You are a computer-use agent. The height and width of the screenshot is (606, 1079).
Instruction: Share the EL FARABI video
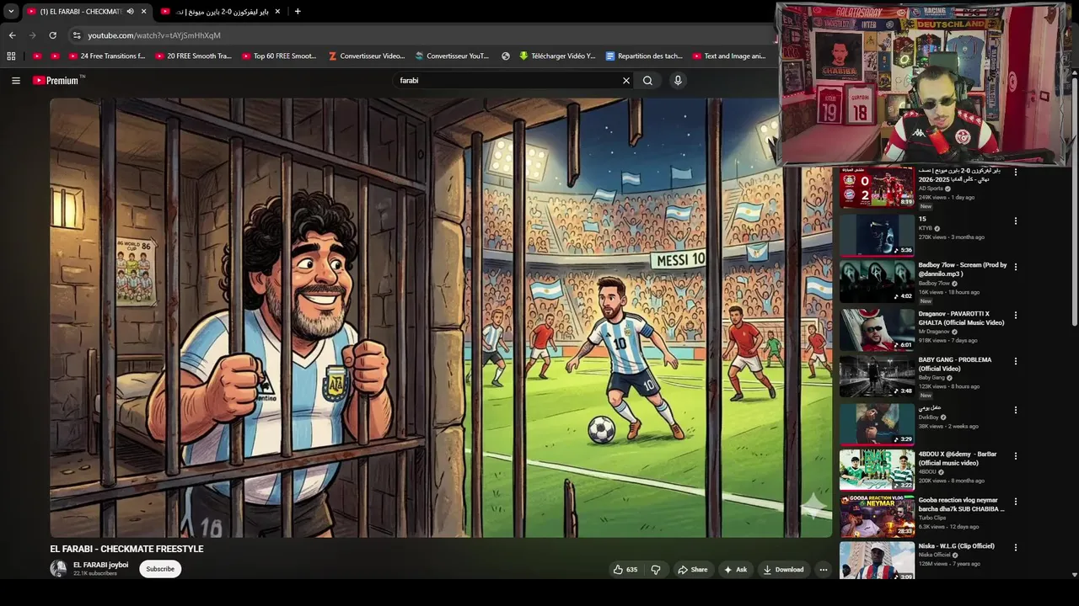coord(692,570)
